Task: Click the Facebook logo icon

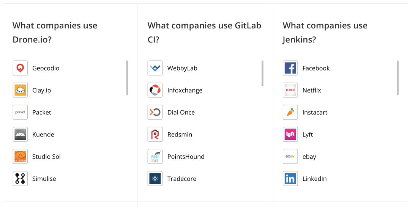Action: click(x=290, y=68)
